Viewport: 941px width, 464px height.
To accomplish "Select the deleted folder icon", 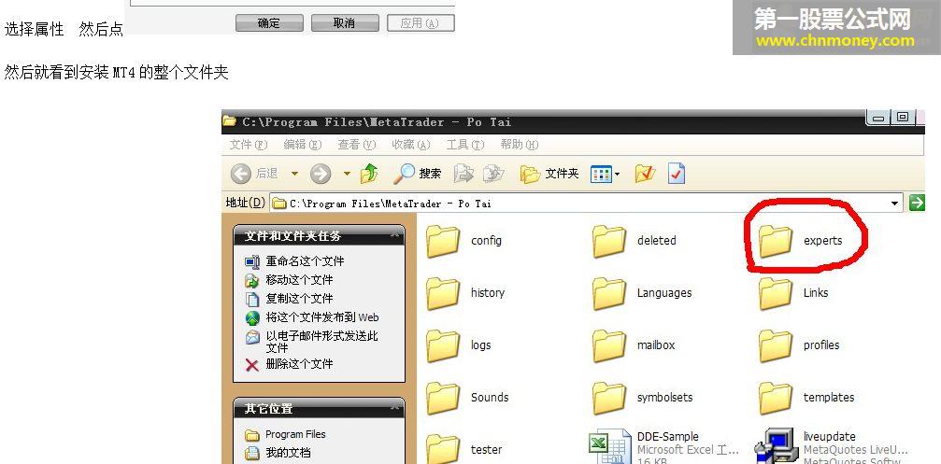I will click(609, 241).
